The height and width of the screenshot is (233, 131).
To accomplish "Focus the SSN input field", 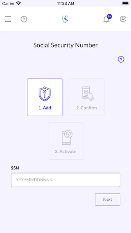I will [65, 180].
